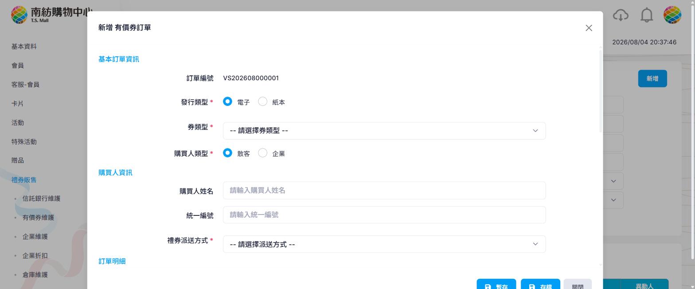Image resolution: width=695 pixels, height=289 pixels.
Task: Open 客服-會員 sidebar menu
Action: (25, 85)
